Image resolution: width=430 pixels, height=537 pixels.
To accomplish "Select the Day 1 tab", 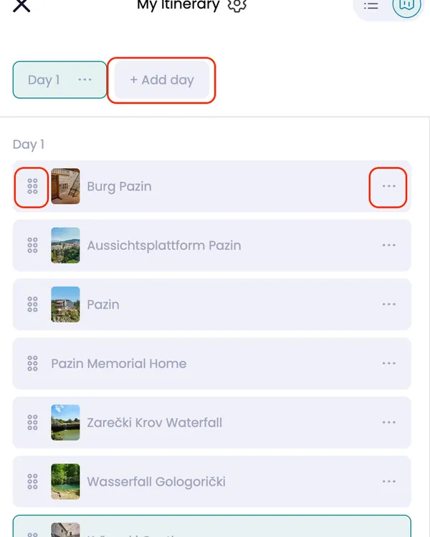I will click(x=44, y=79).
